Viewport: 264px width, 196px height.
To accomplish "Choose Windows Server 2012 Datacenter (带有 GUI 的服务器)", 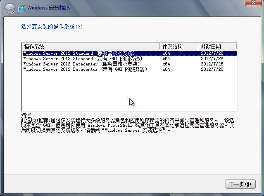I will point(85,69).
